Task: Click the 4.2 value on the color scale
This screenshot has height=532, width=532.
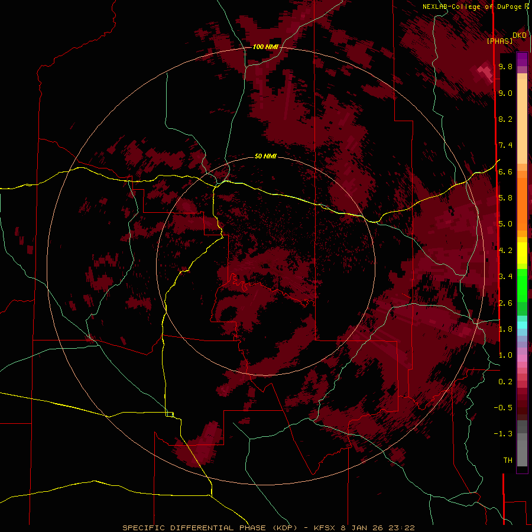Action: [505, 251]
